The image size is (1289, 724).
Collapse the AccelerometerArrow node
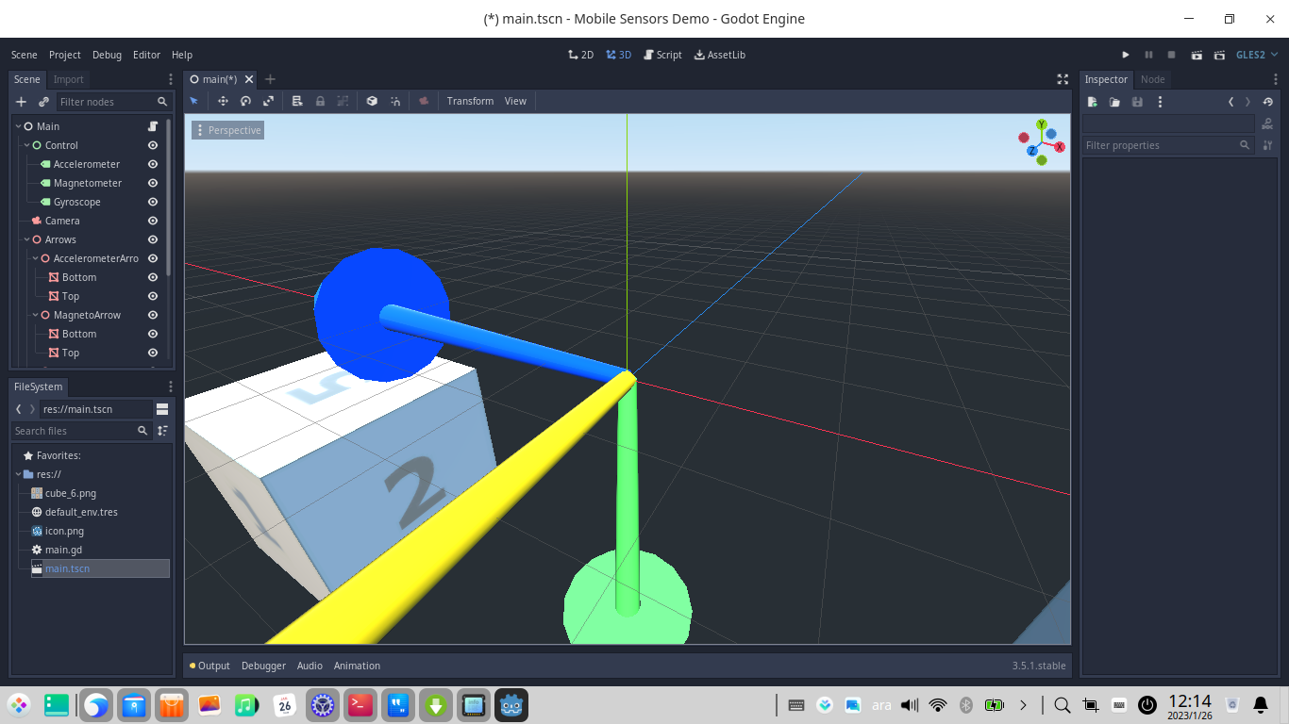pyautogui.click(x=35, y=258)
